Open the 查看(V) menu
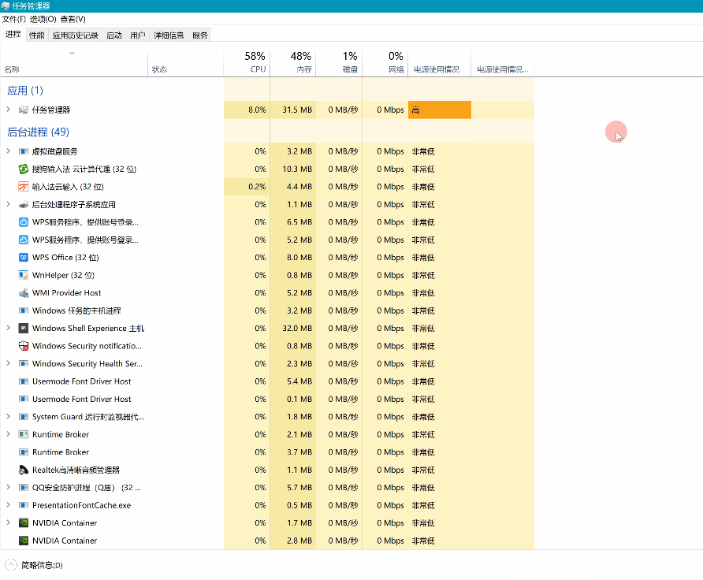The image size is (703, 580). [73, 19]
